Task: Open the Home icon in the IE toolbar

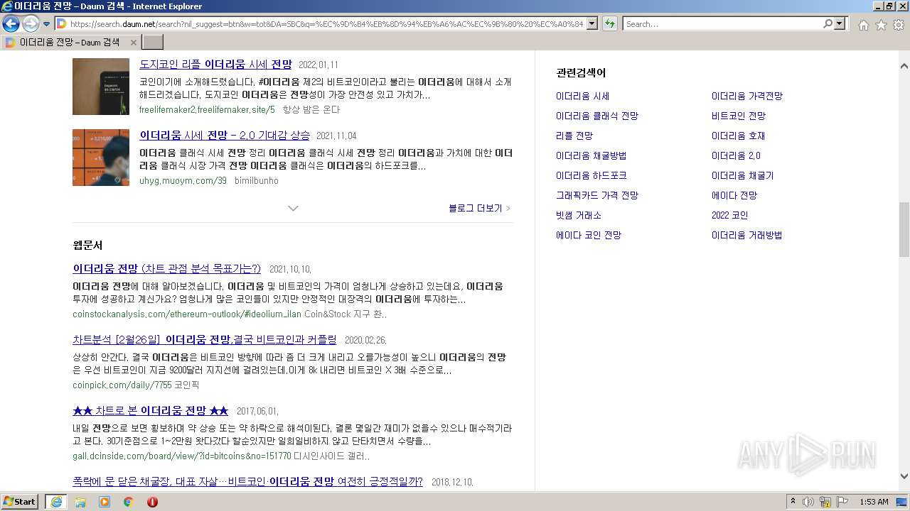Action: click(863, 25)
